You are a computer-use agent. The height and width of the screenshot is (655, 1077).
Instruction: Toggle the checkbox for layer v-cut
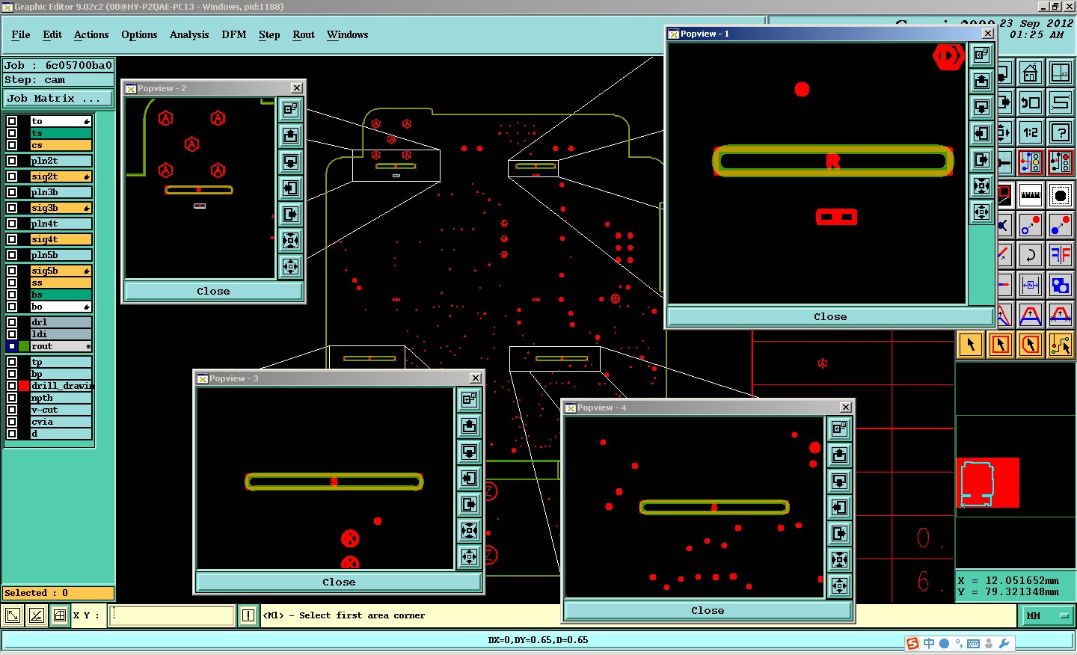12,410
